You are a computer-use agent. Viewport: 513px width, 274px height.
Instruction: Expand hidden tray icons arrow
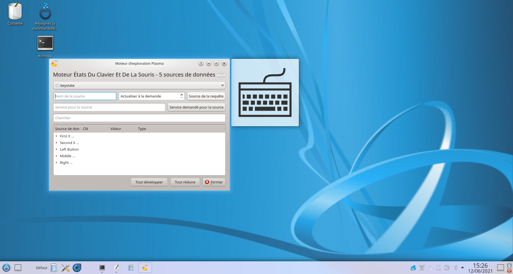click(462, 267)
